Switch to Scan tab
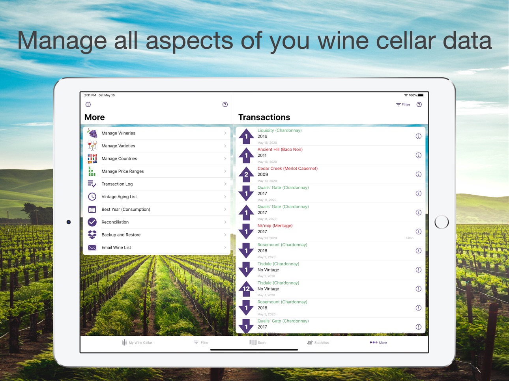 pos(257,342)
